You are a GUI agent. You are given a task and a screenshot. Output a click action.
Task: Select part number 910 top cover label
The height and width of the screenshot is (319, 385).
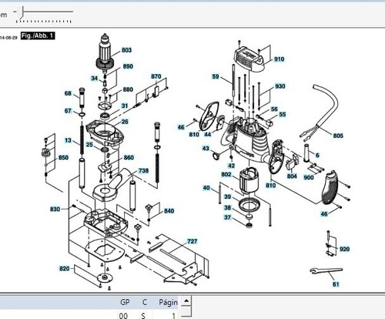[280, 59]
